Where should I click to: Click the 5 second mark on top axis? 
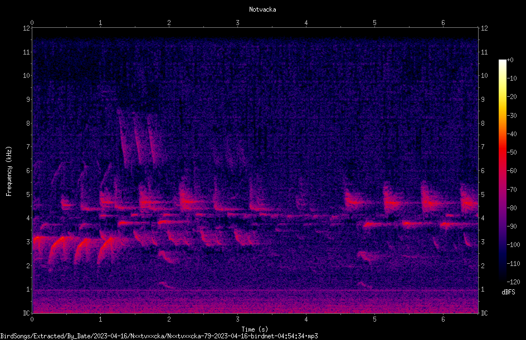tap(374, 22)
